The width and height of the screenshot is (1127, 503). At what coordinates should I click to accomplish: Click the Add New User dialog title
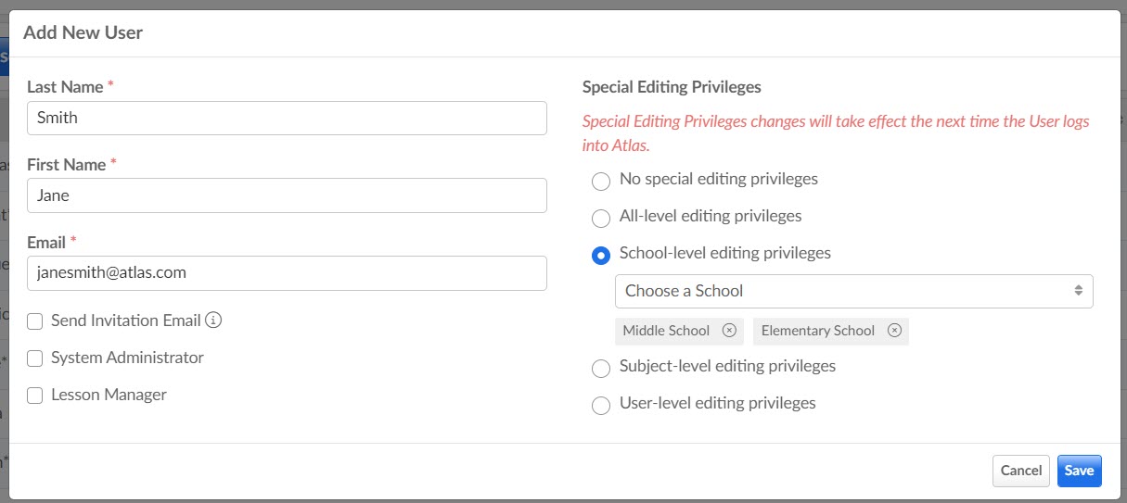click(x=83, y=32)
